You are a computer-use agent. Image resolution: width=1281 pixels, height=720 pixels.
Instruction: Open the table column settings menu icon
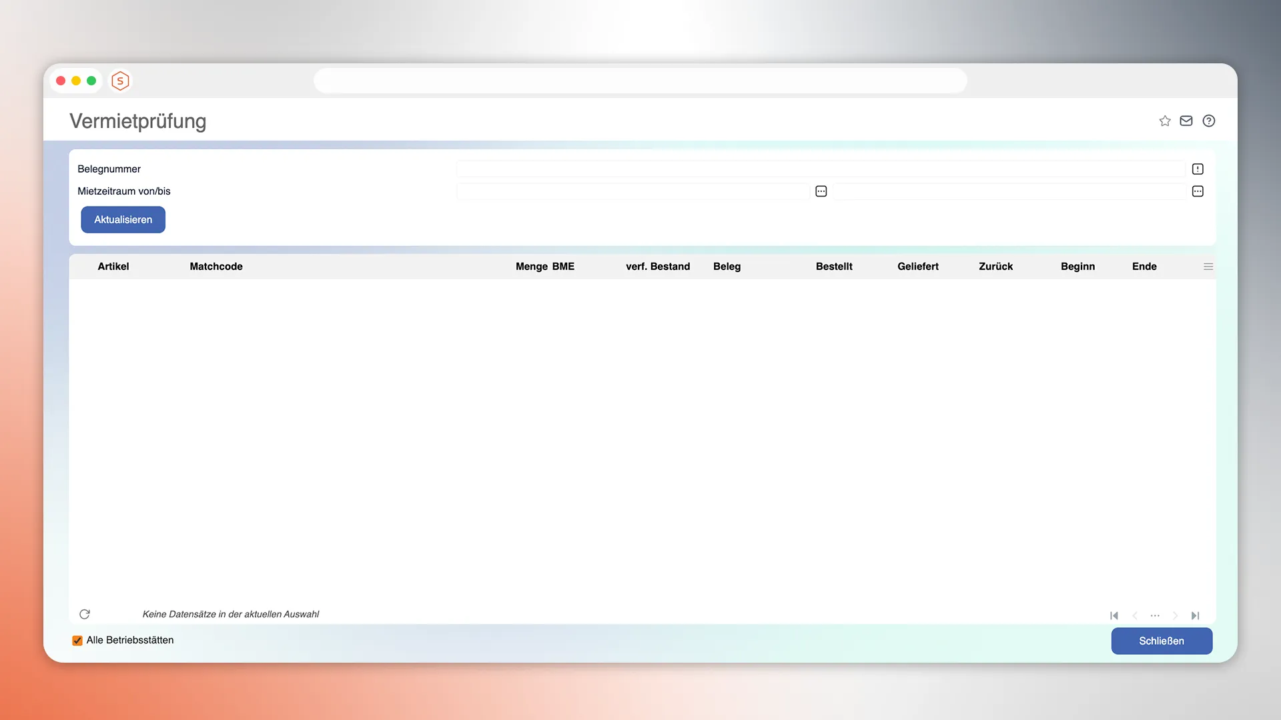click(x=1208, y=267)
